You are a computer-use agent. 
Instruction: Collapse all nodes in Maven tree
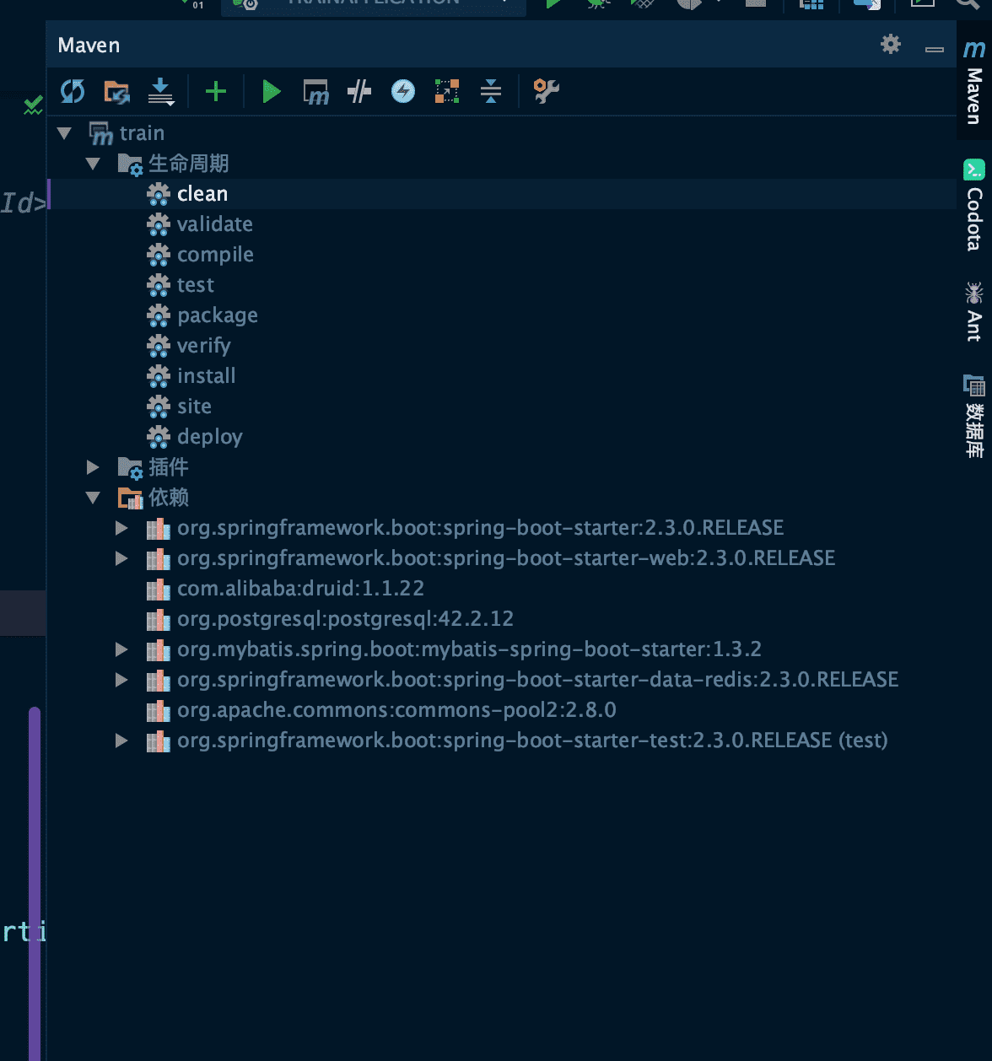[x=491, y=91]
